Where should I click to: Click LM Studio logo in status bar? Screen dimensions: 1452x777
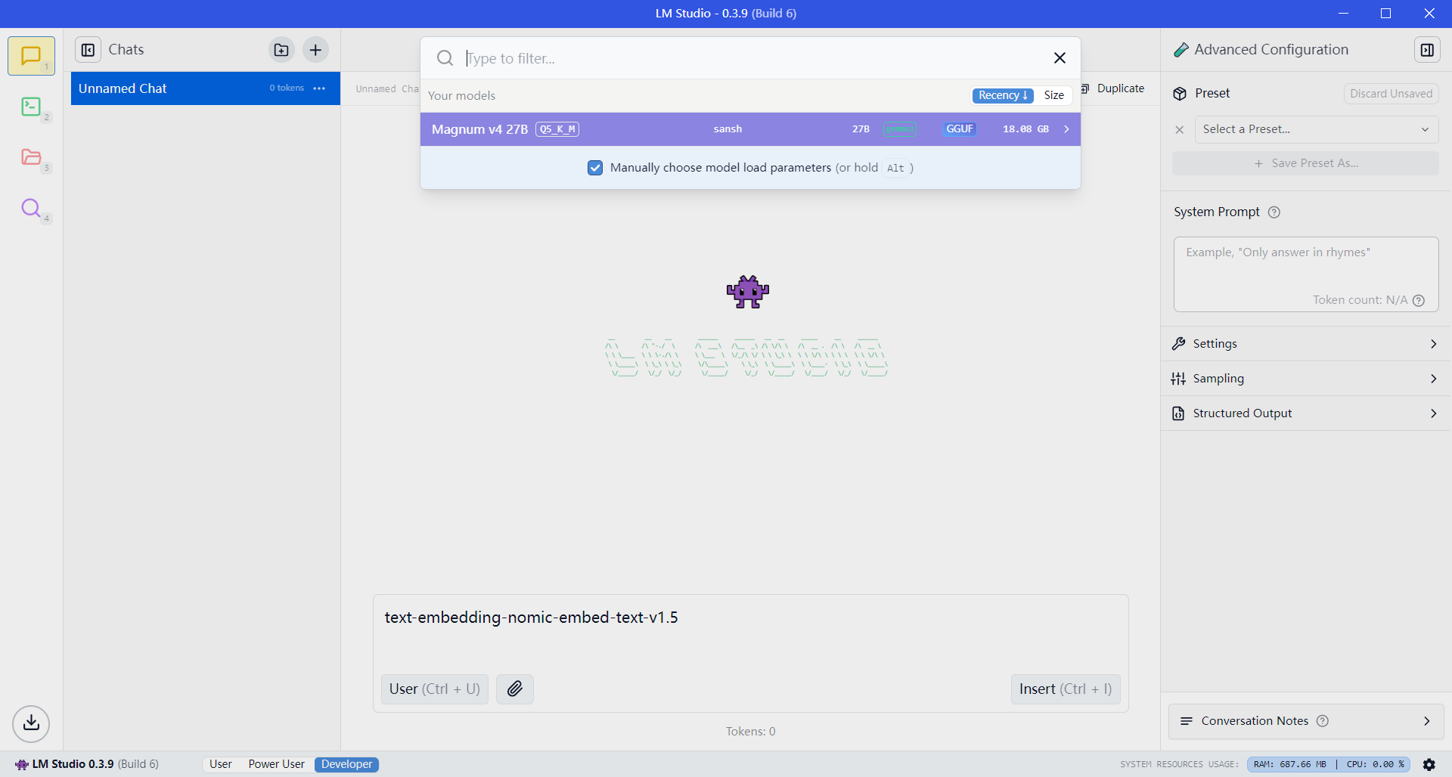click(22, 764)
